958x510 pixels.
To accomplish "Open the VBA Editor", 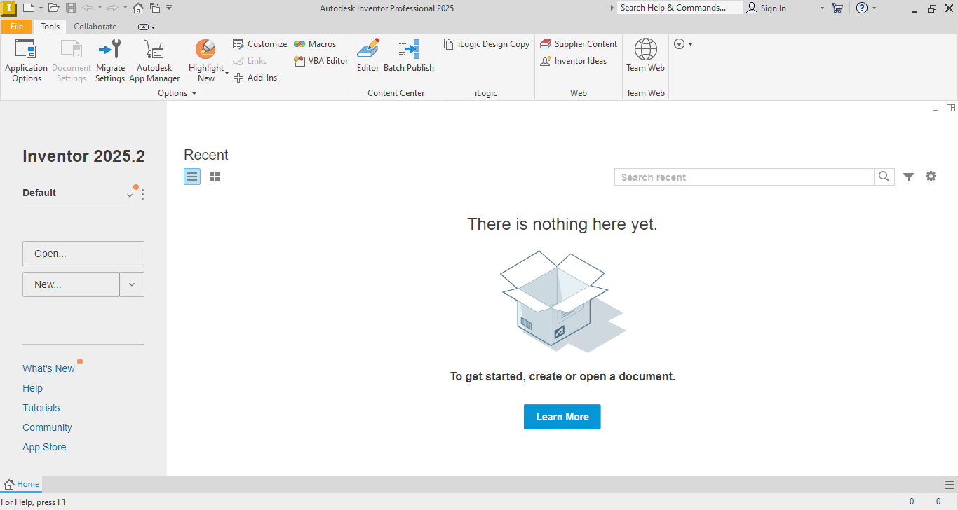I will [x=321, y=61].
